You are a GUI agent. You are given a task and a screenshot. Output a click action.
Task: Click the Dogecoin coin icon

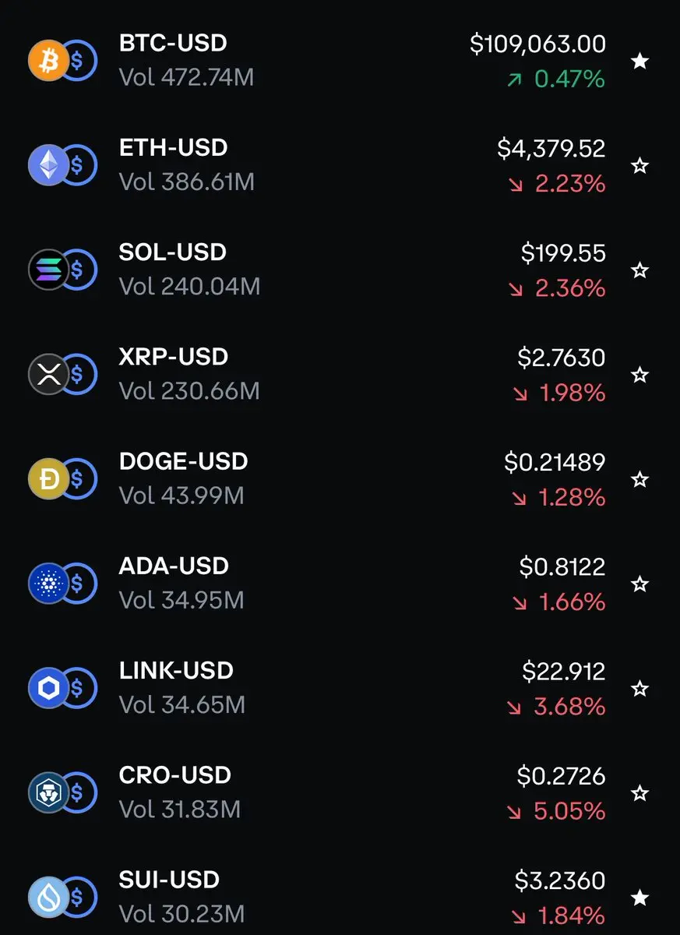[48, 478]
